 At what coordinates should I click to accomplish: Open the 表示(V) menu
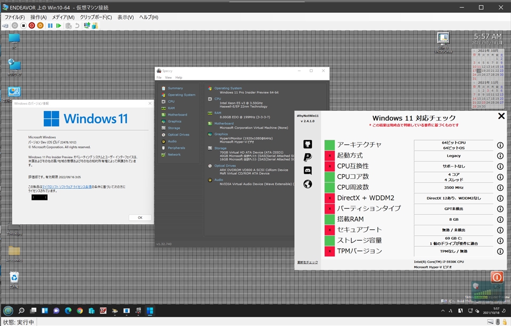click(125, 17)
